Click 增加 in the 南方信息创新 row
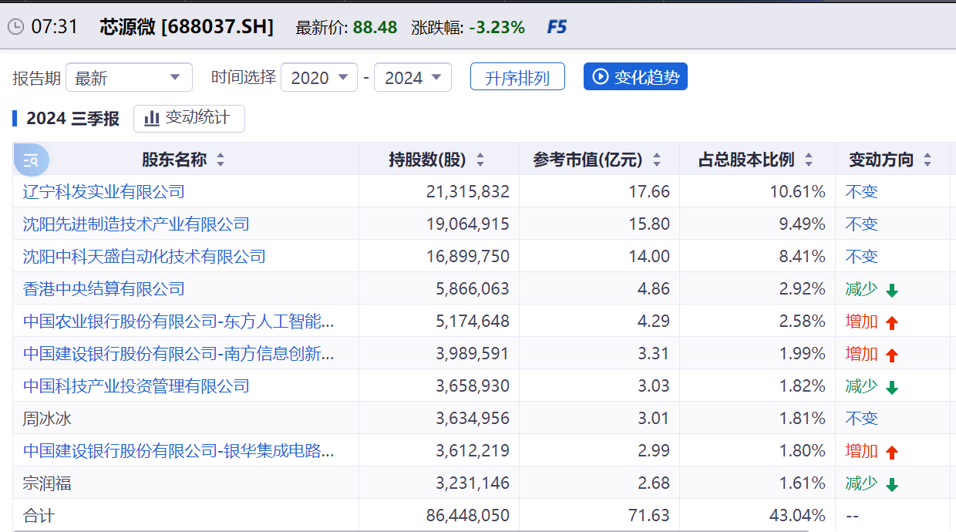Viewport: 956px width, 532px height. coord(862,353)
